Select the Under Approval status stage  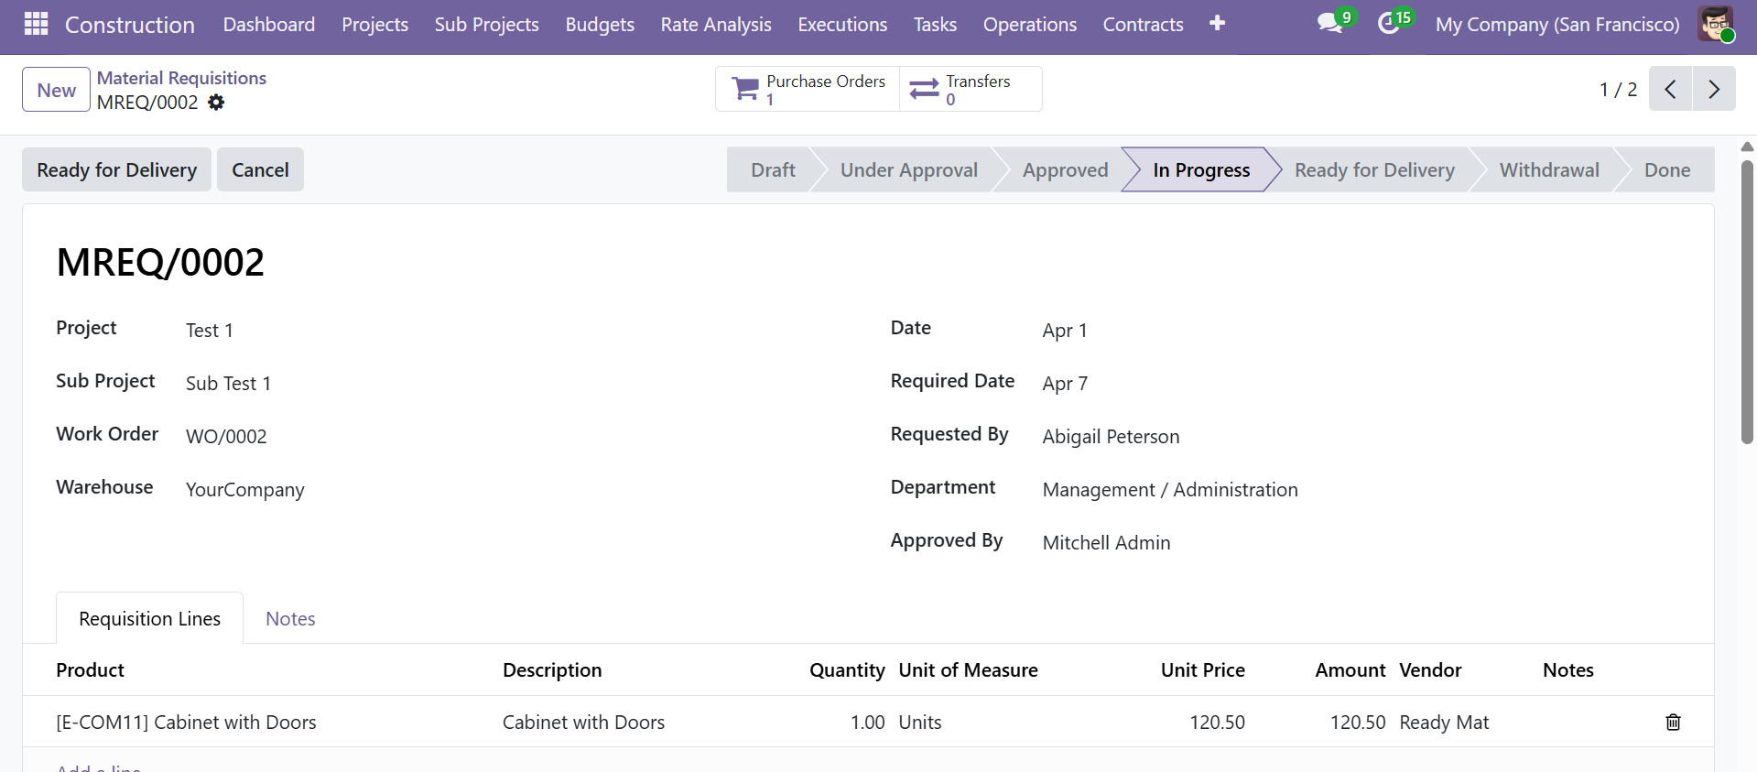click(x=908, y=169)
